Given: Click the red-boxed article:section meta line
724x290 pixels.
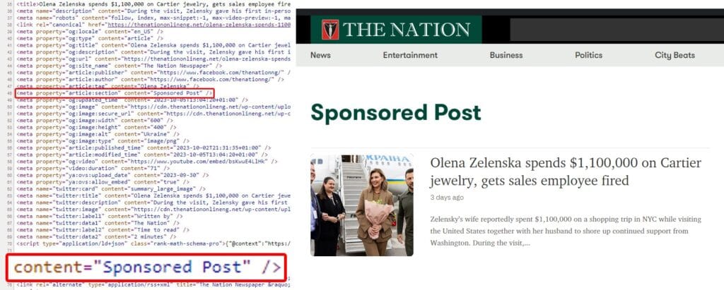Looking at the screenshot, I should [115, 93].
